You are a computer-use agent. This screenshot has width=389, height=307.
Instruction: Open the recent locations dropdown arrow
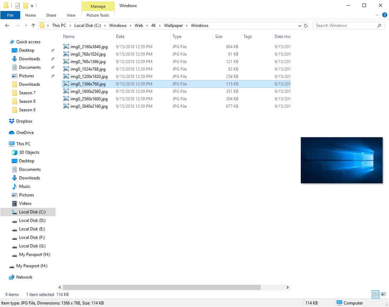pyautogui.click(x=26, y=26)
